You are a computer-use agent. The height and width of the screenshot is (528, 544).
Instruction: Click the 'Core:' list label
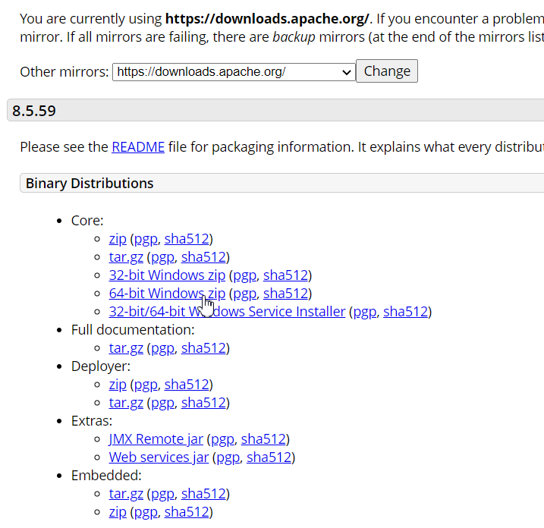[x=87, y=221]
